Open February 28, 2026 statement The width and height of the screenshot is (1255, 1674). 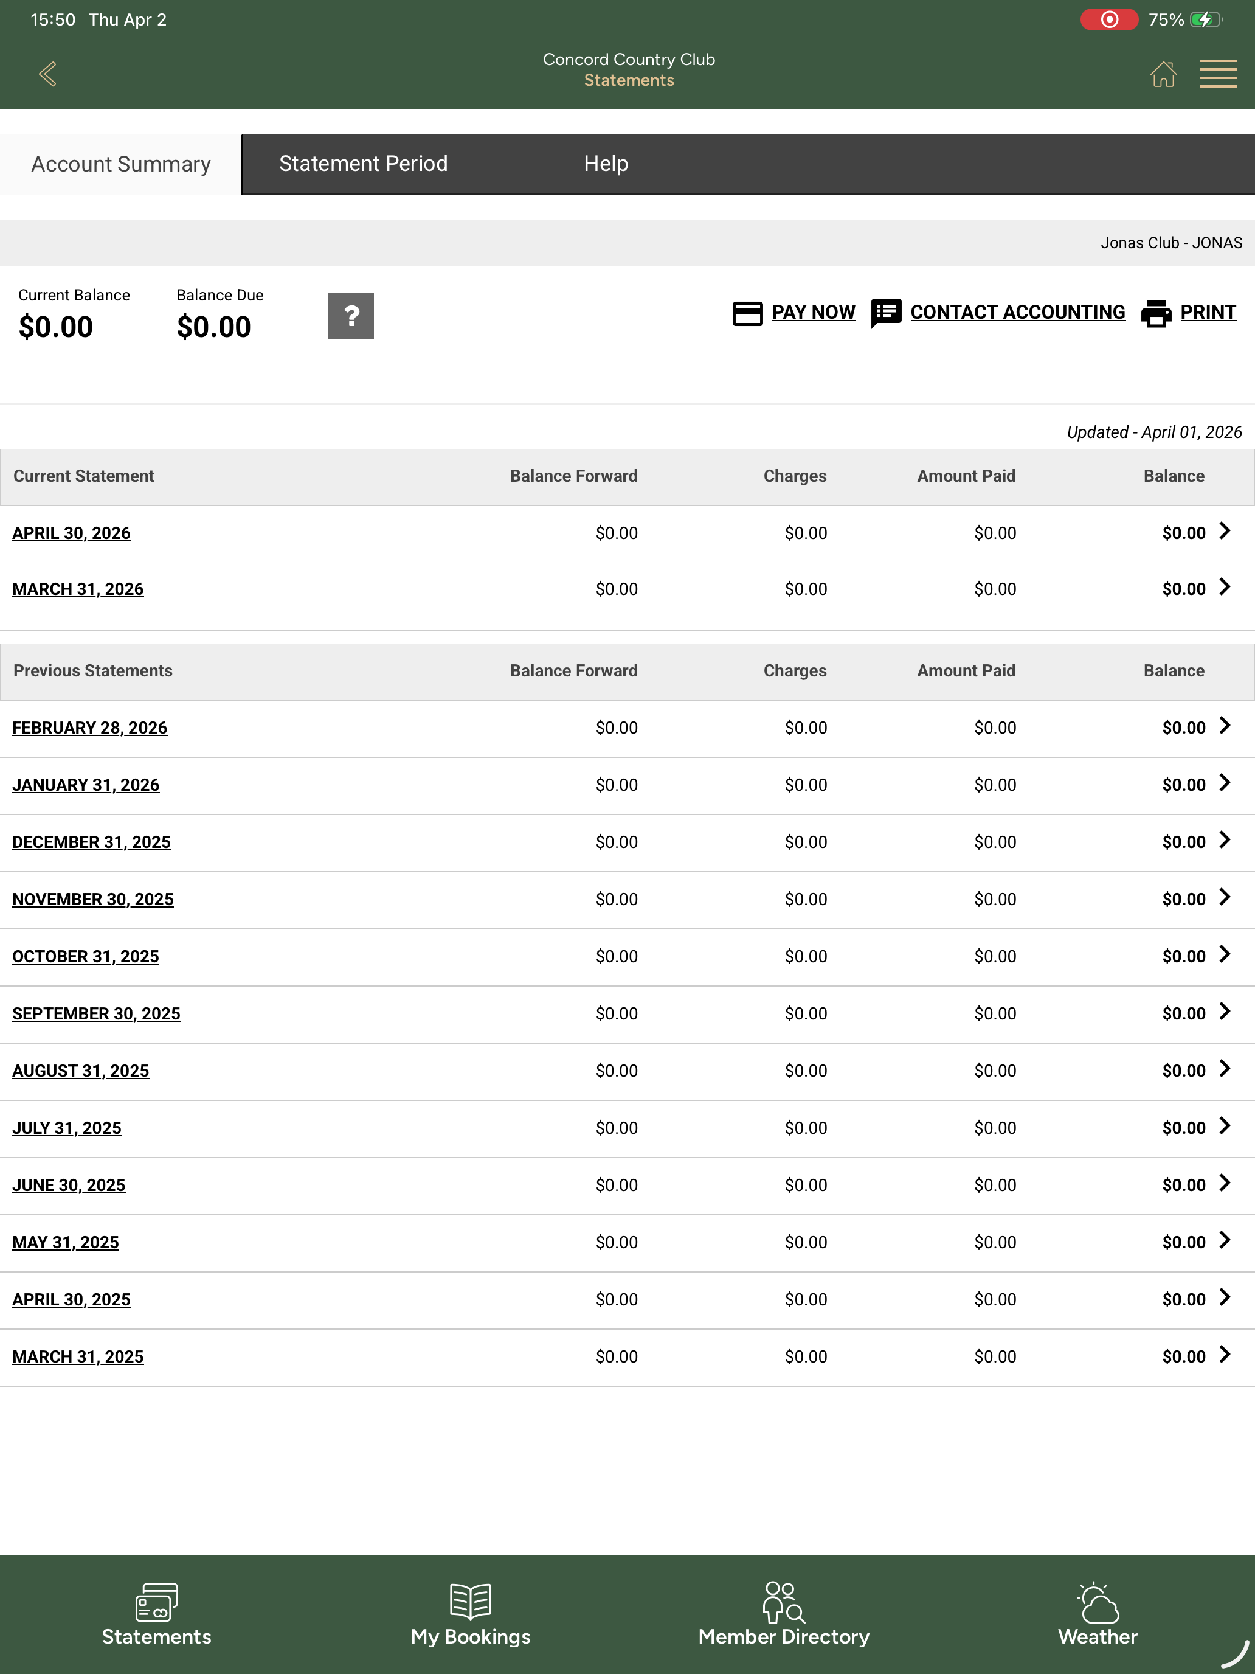[89, 728]
